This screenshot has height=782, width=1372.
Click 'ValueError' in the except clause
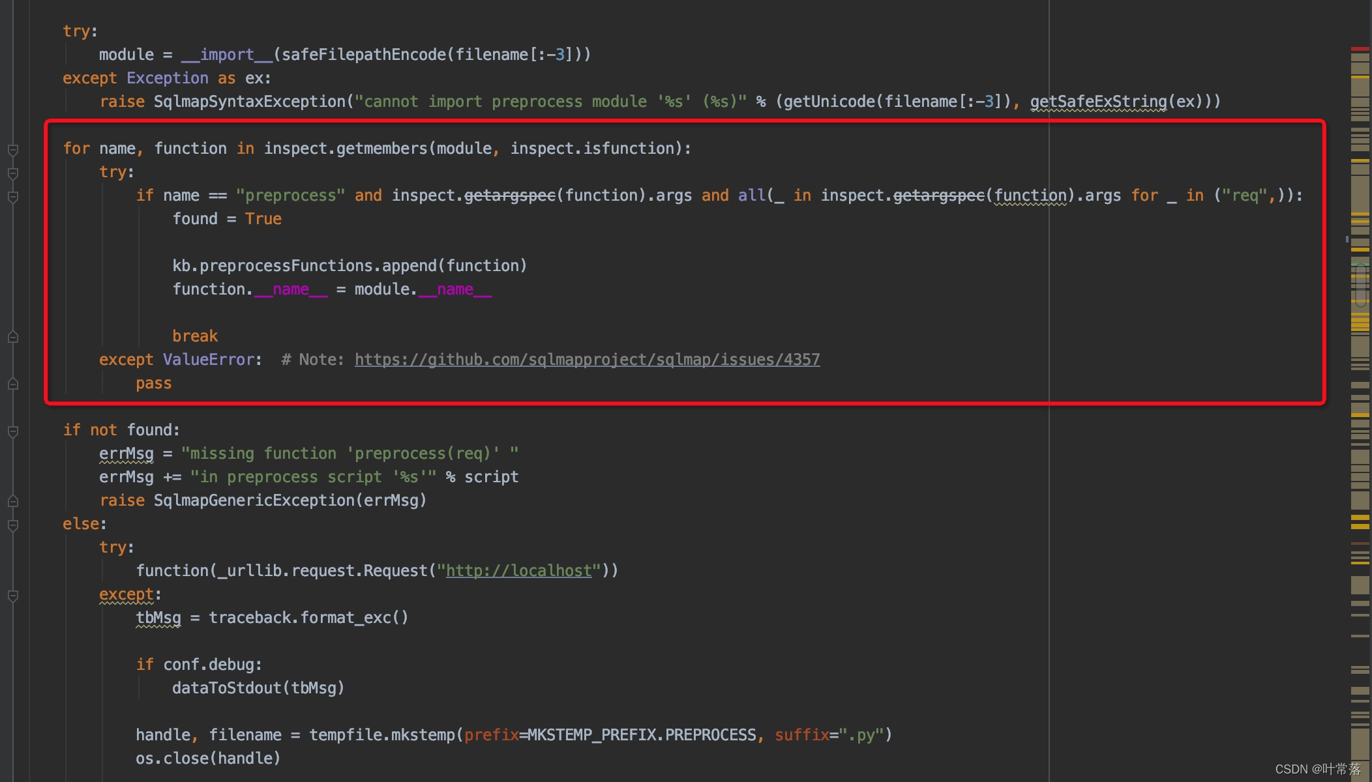pos(208,360)
